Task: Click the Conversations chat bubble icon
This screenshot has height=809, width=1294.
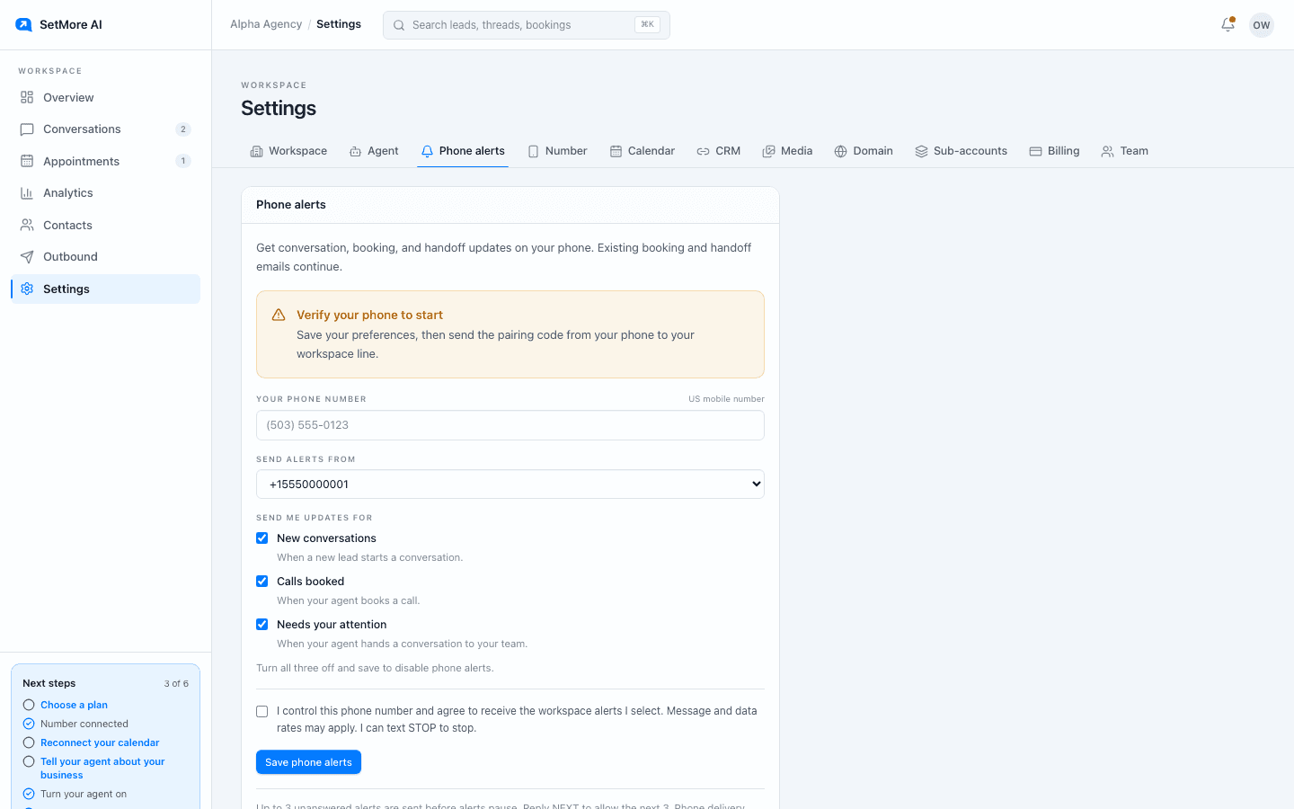Action: pyautogui.click(x=27, y=129)
